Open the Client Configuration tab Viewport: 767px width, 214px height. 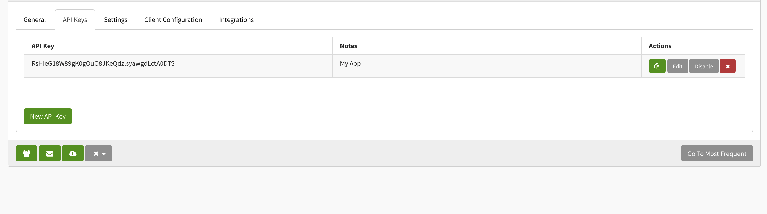173,19
